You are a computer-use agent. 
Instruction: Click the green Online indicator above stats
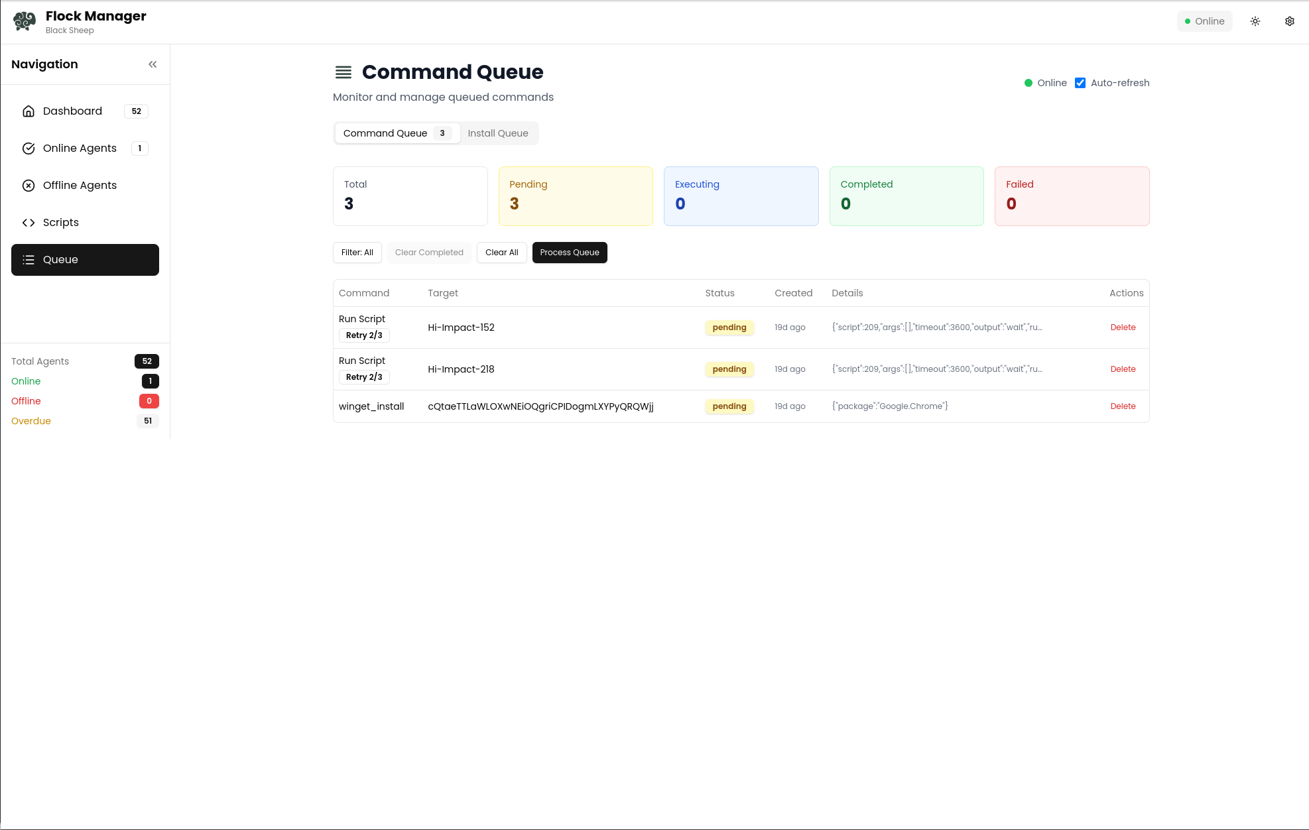coord(1028,83)
